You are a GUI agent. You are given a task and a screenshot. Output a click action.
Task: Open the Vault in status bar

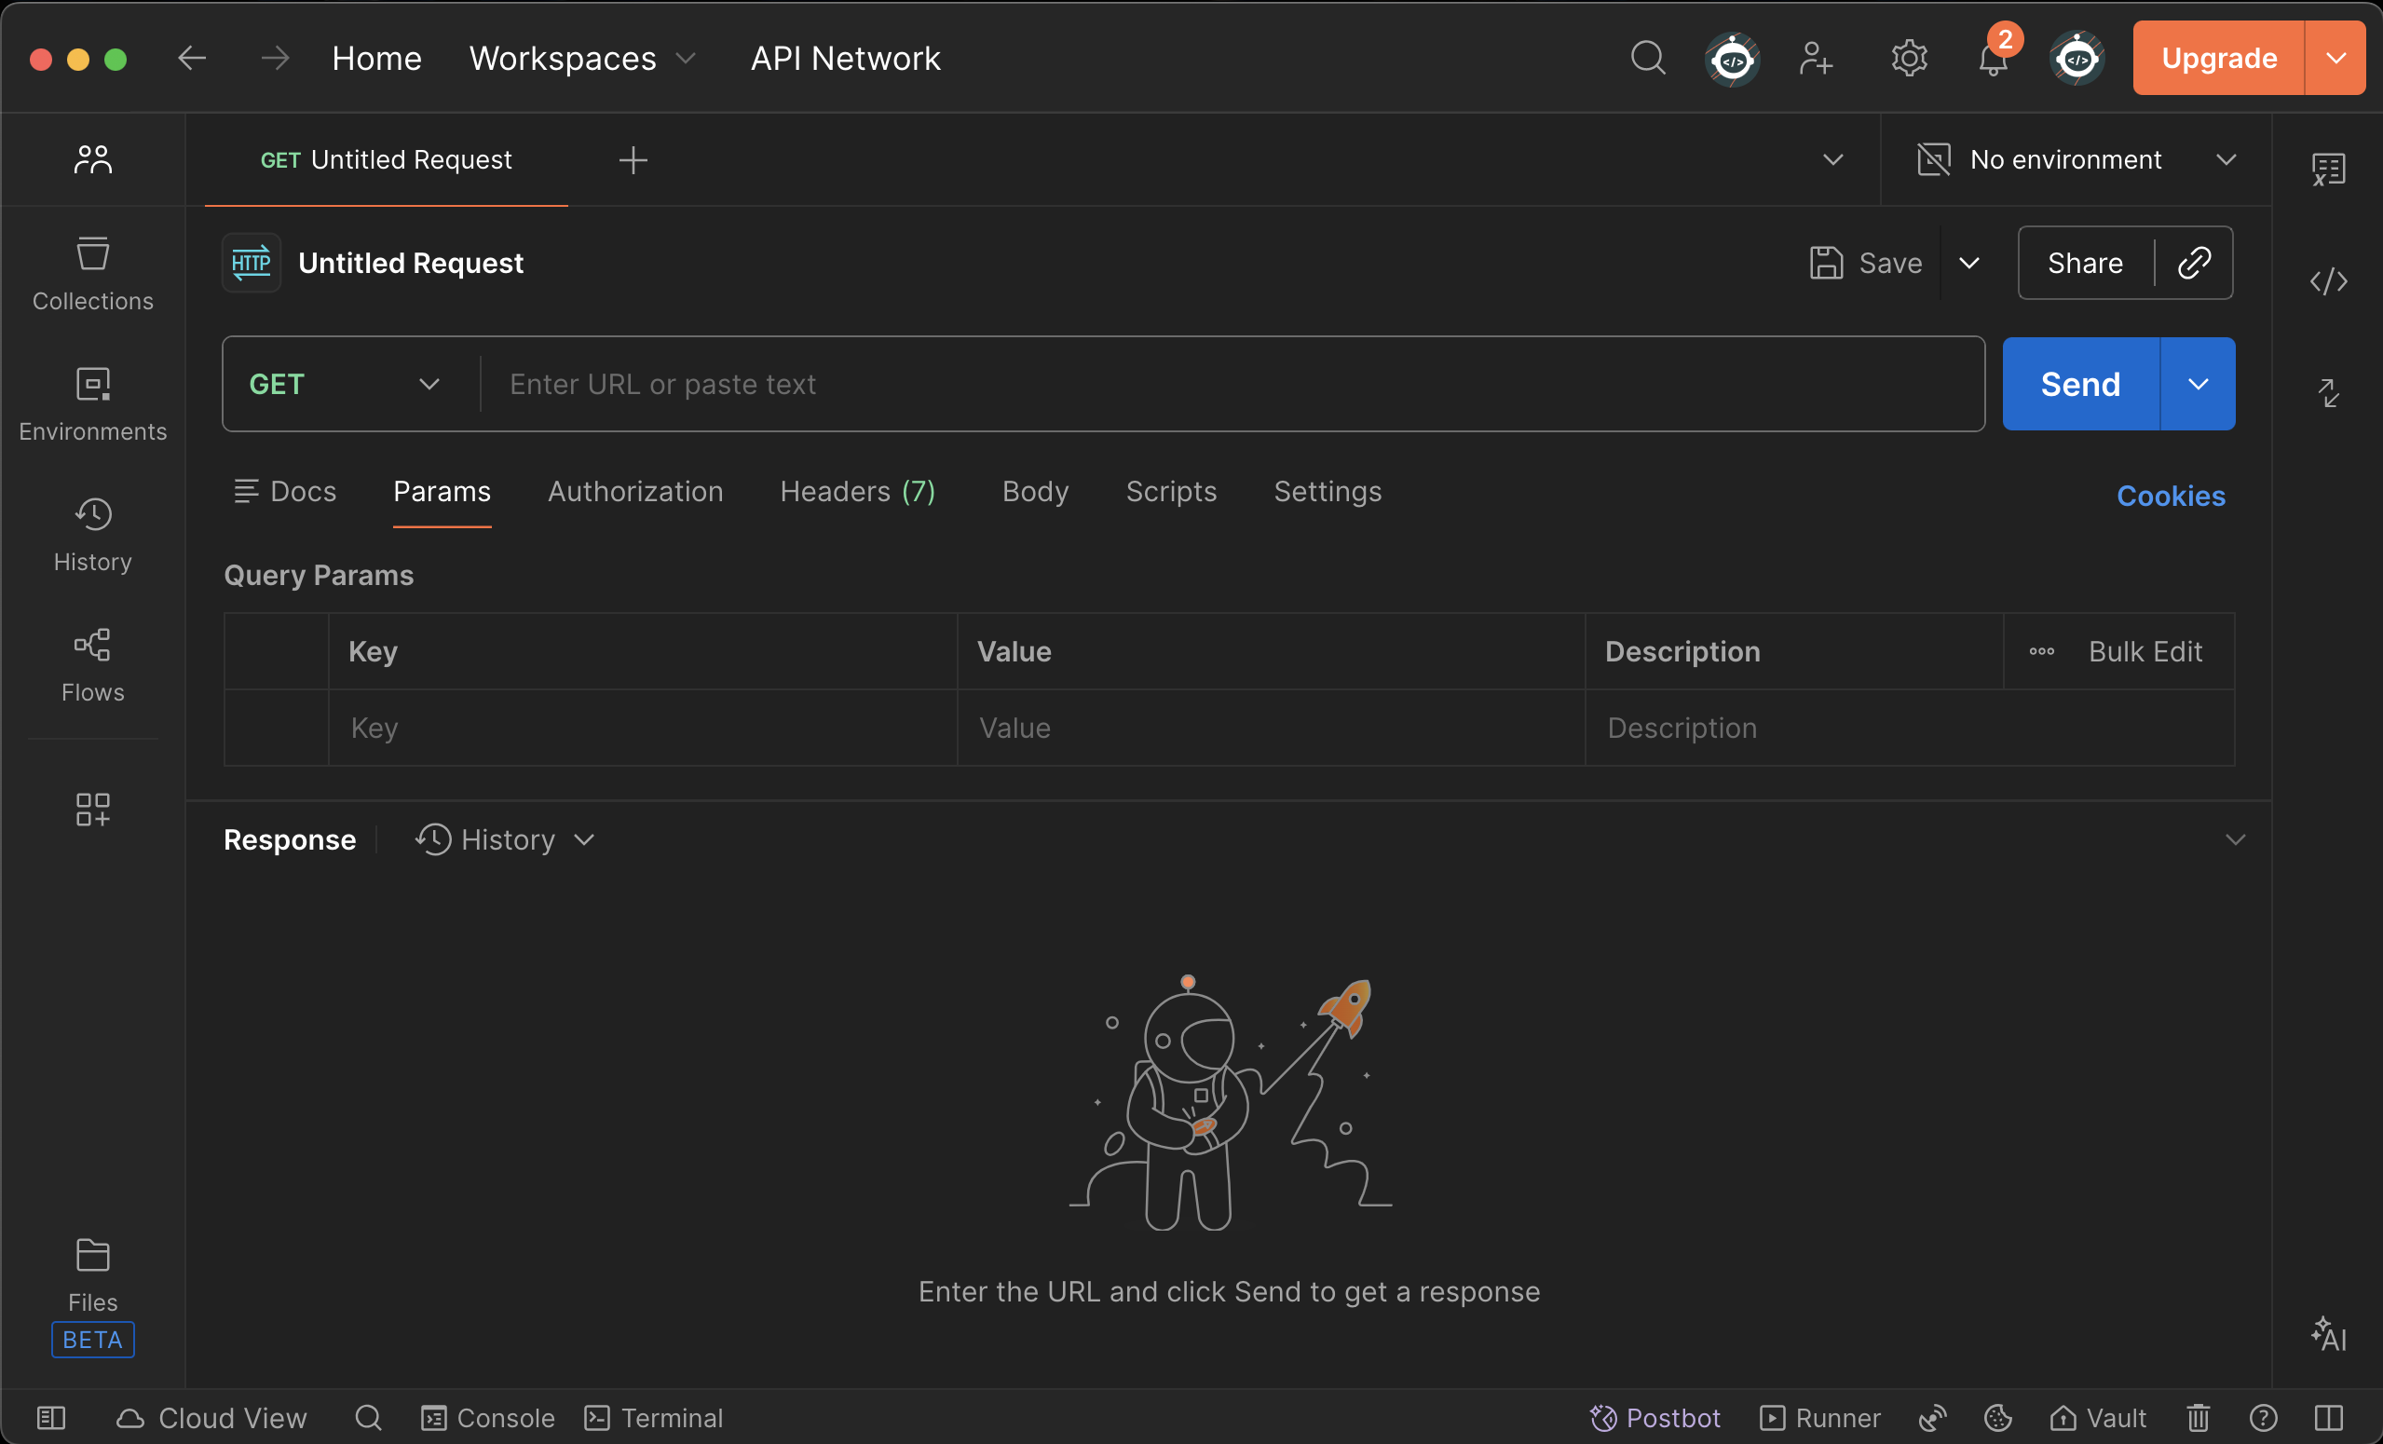[x=2098, y=1417]
